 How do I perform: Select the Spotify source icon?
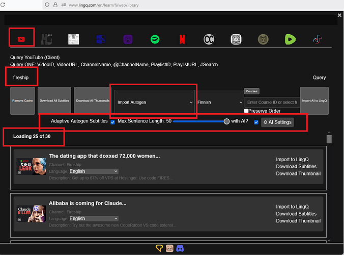(x=155, y=39)
